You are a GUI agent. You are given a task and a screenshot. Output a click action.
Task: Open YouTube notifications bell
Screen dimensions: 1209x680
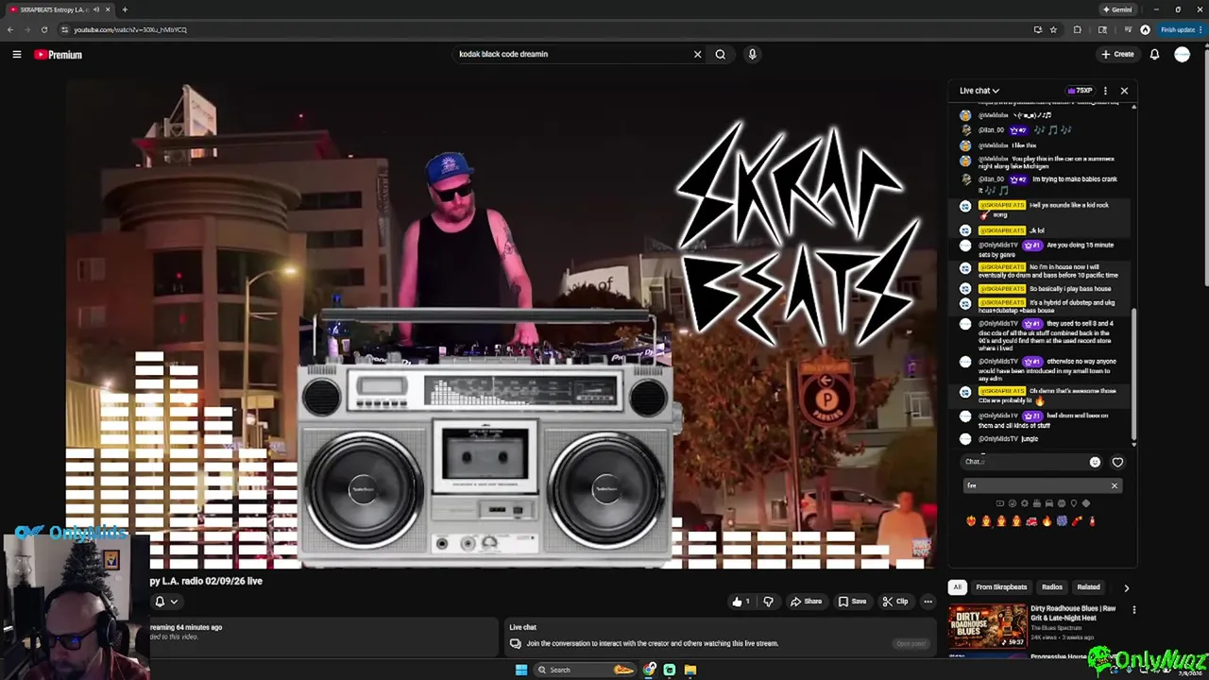pos(1154,54)
